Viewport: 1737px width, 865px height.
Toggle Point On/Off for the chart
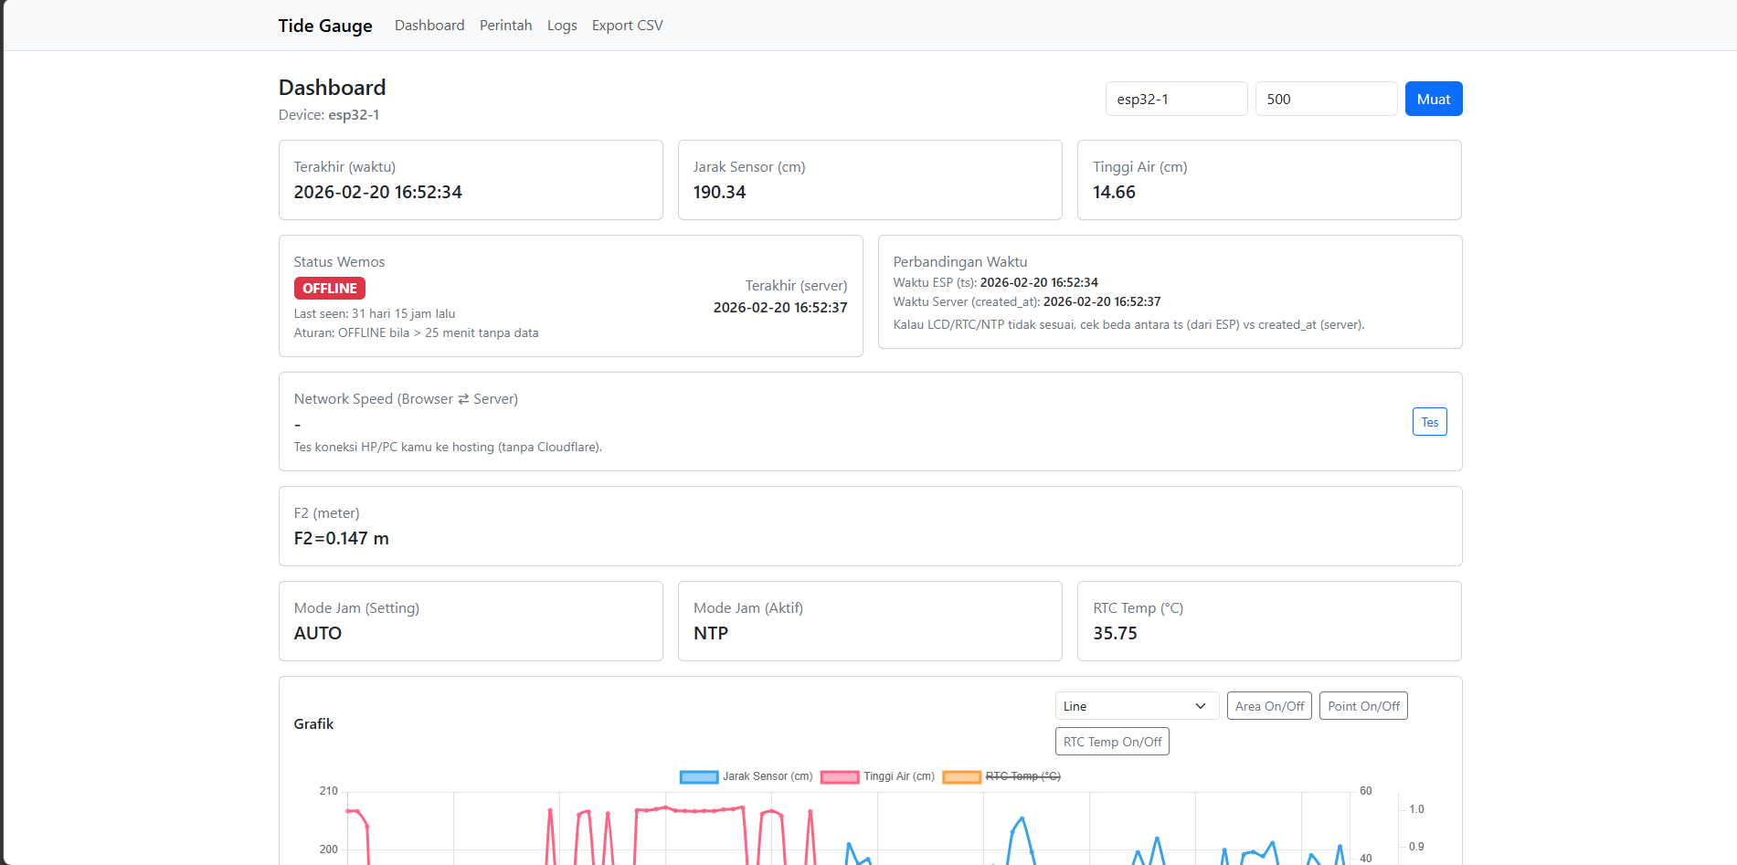point(1363,706)
